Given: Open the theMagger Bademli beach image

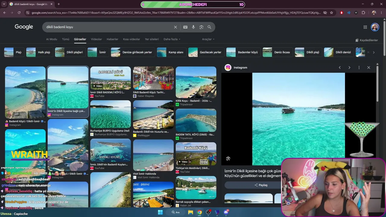Looking at the screenshot, I should click(x=153, y=115).
